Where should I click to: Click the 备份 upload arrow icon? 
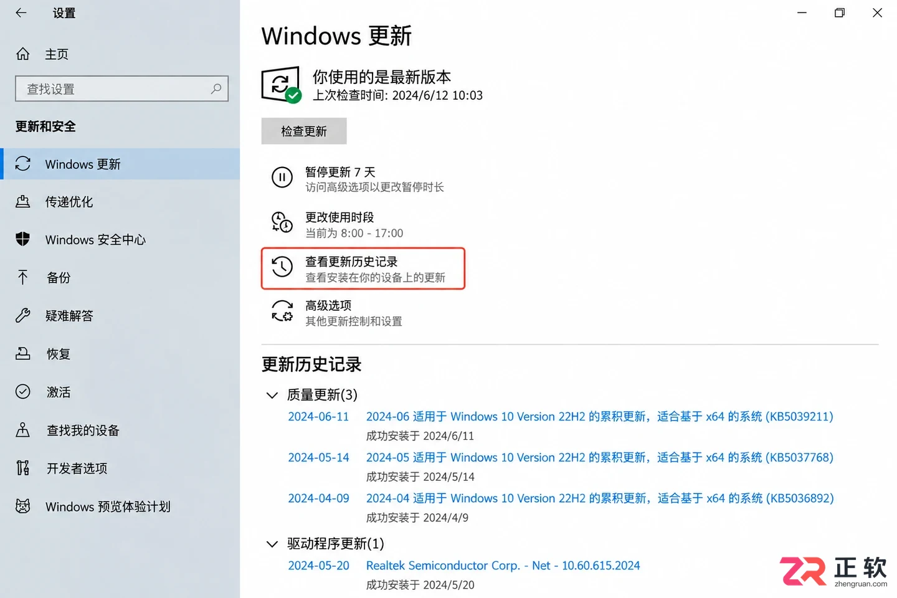23,277
